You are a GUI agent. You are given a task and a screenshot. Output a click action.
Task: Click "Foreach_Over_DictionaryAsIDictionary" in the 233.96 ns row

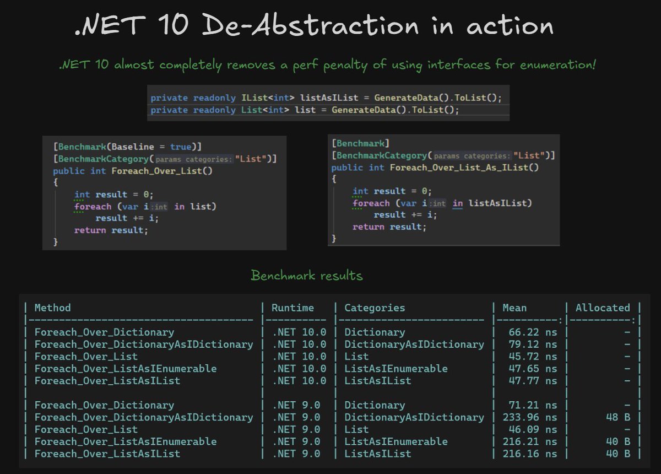click(x=144, y=417)
